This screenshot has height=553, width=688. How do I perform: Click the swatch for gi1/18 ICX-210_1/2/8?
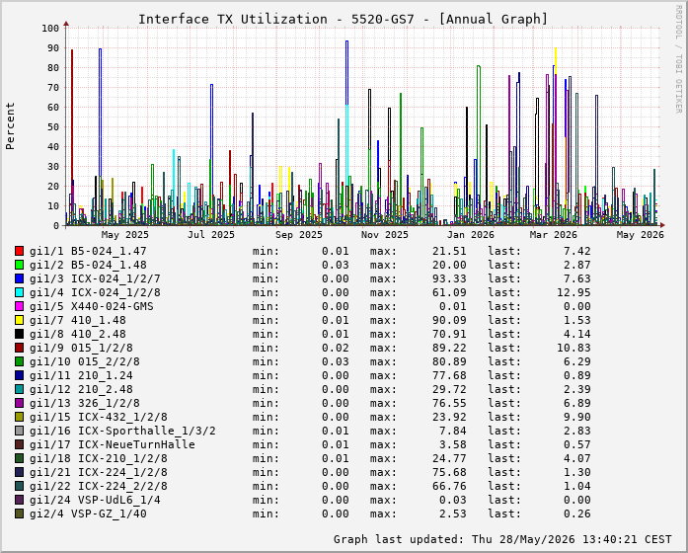point(19,458)
